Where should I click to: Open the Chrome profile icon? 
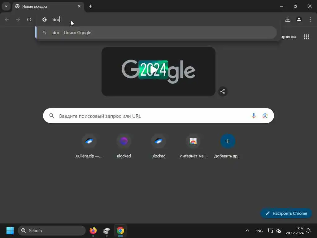click(x=299, y=20)
